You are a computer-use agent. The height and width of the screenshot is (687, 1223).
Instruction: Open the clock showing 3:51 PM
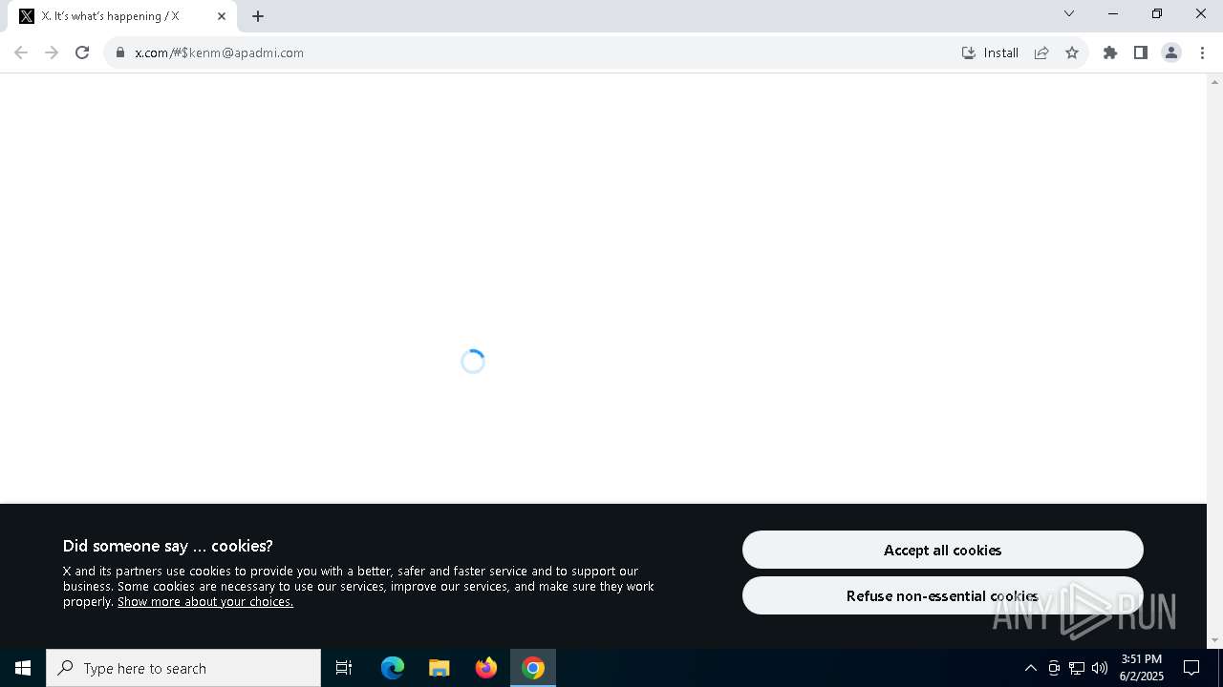[1142, 668]
